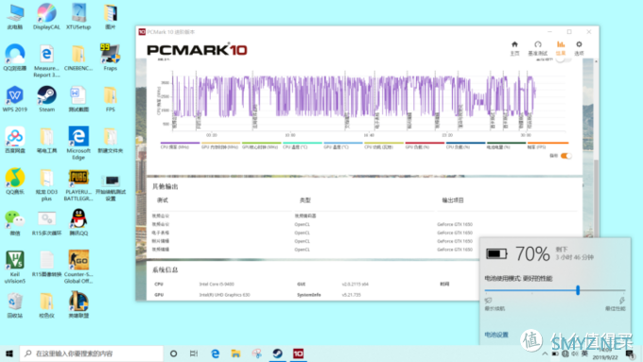643x362 pixels.
Task: Toggle the CPU frequency (MHz) legend series
Action: (x=180, y=146)
